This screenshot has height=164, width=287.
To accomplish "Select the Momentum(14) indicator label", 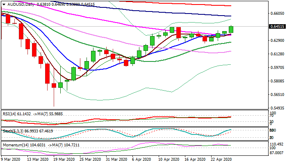I will 14,145.
